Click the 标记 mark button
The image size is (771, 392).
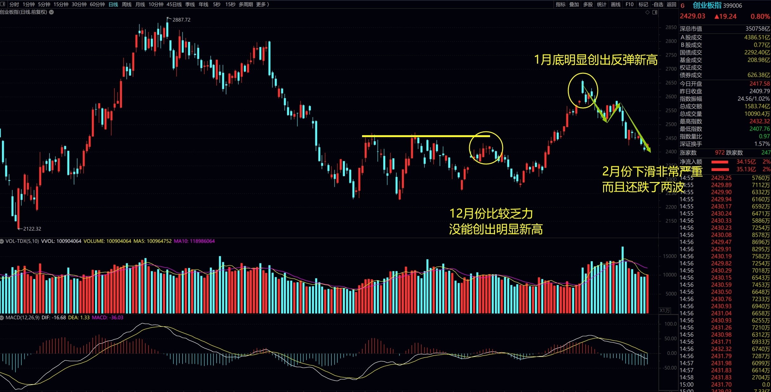coord(643,4)
